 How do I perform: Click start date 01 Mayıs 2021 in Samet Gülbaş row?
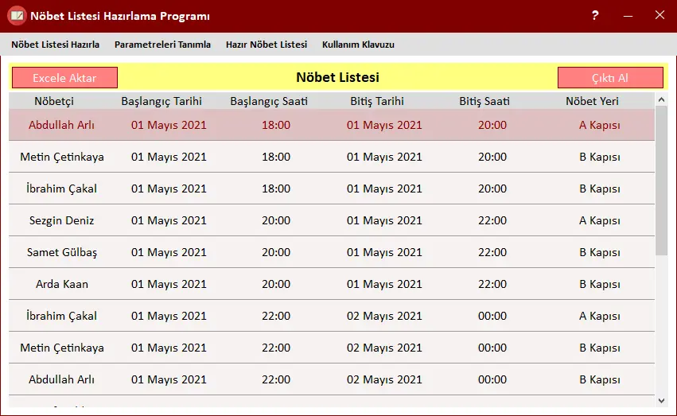point(169,252)
